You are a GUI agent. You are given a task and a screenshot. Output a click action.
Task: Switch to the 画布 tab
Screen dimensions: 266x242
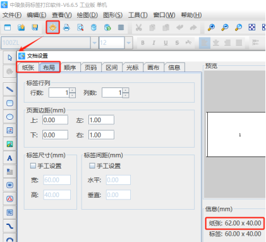[154, 68]
